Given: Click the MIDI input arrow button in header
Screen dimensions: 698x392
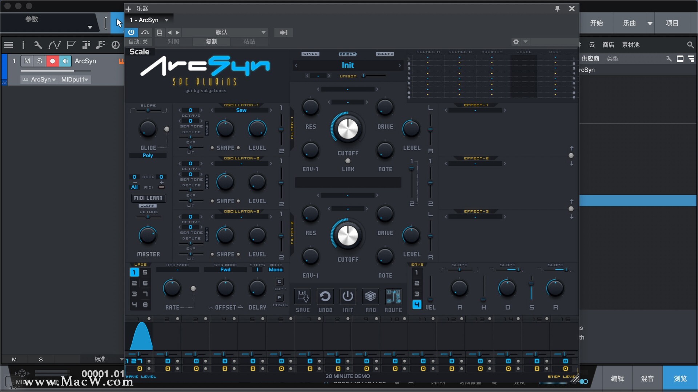Looking at the screenshot, I should [x=284, y=32].
